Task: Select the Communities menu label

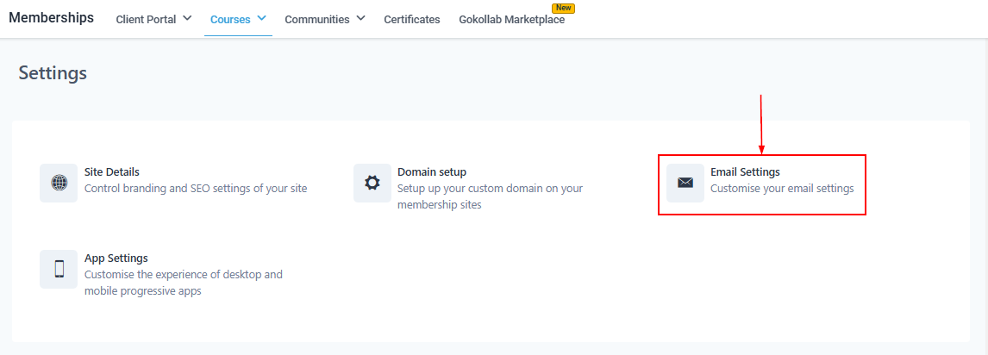Action: pyautogui.click(x=316, y=19)
